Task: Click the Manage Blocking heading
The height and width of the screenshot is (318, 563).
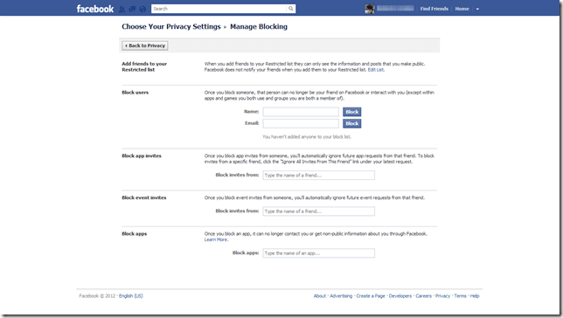Action: tap(259, 26)
